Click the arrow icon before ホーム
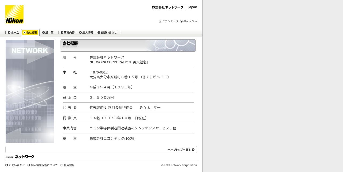The height and width of the screenshot is (172, 343). click(x=9, y=32)
